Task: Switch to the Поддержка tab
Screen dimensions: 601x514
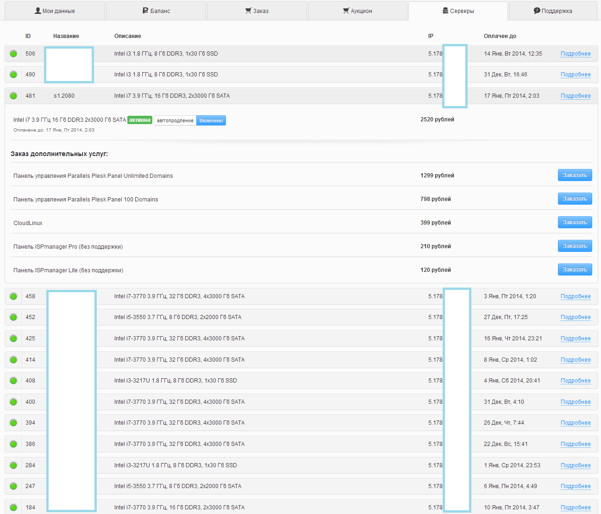Action: pyautogui.click(x=553, y=11)
